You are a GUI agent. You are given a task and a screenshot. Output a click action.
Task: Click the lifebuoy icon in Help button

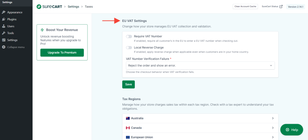coord(288,130)
